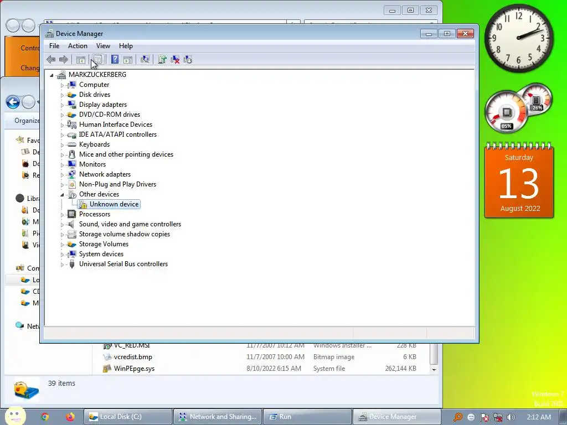The height and width of the screenshot is (425, 567).
Task: Toggle Show/Hide Action Pane toolbar icon
Action: click(128, 60)
